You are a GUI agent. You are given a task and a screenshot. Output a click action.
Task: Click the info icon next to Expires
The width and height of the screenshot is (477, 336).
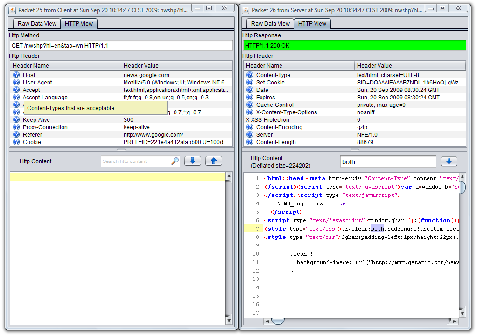(250, 98)
